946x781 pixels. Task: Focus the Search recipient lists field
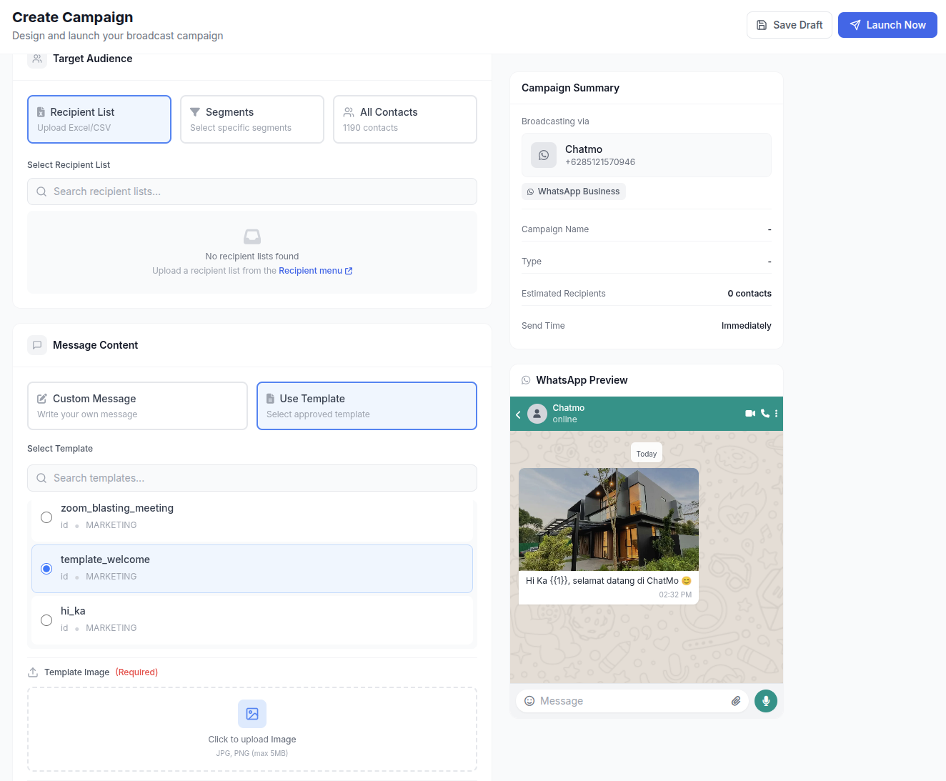252,191
